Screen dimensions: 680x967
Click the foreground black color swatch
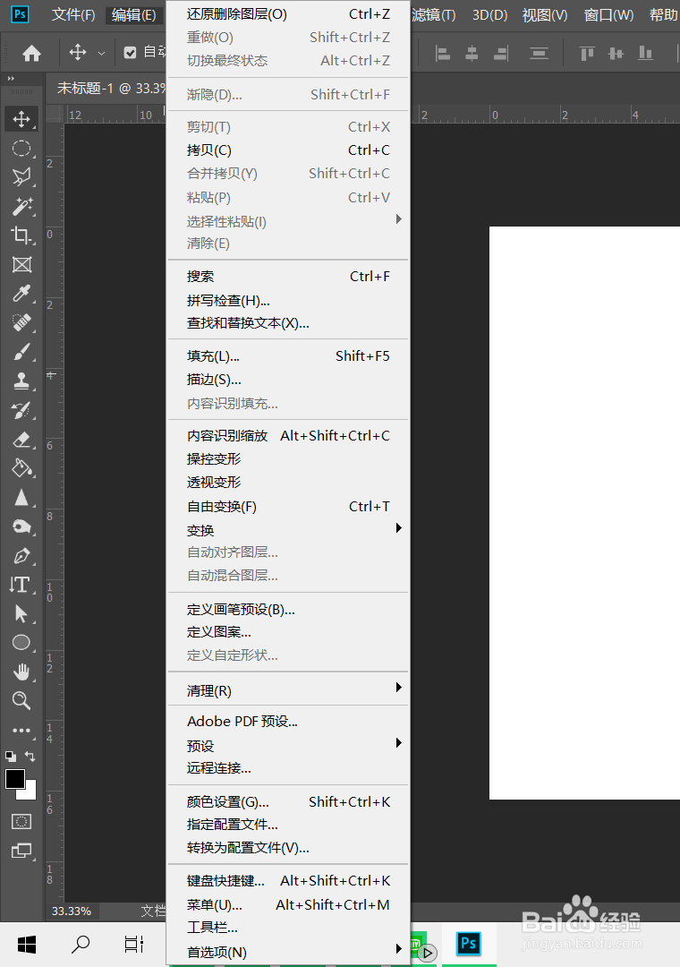pos(15,779)
